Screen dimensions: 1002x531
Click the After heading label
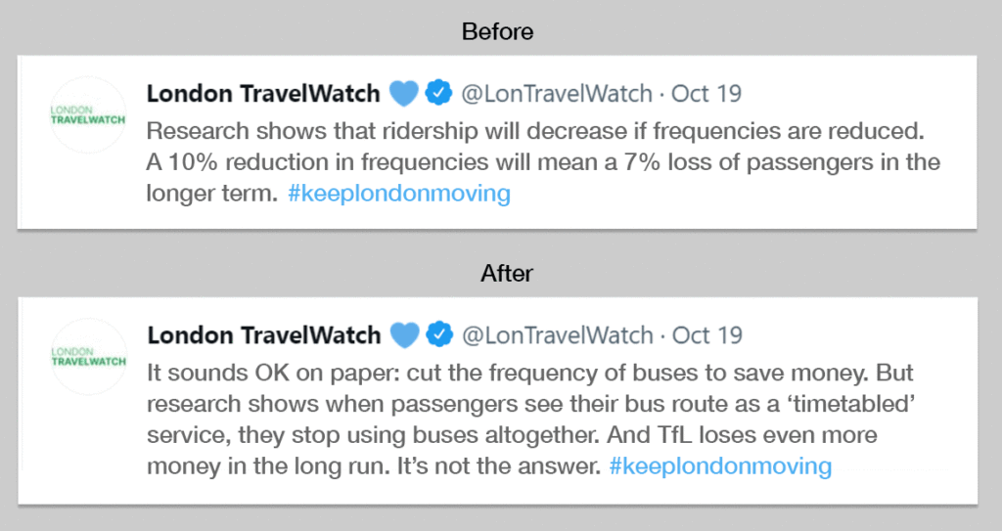[507, 274]
